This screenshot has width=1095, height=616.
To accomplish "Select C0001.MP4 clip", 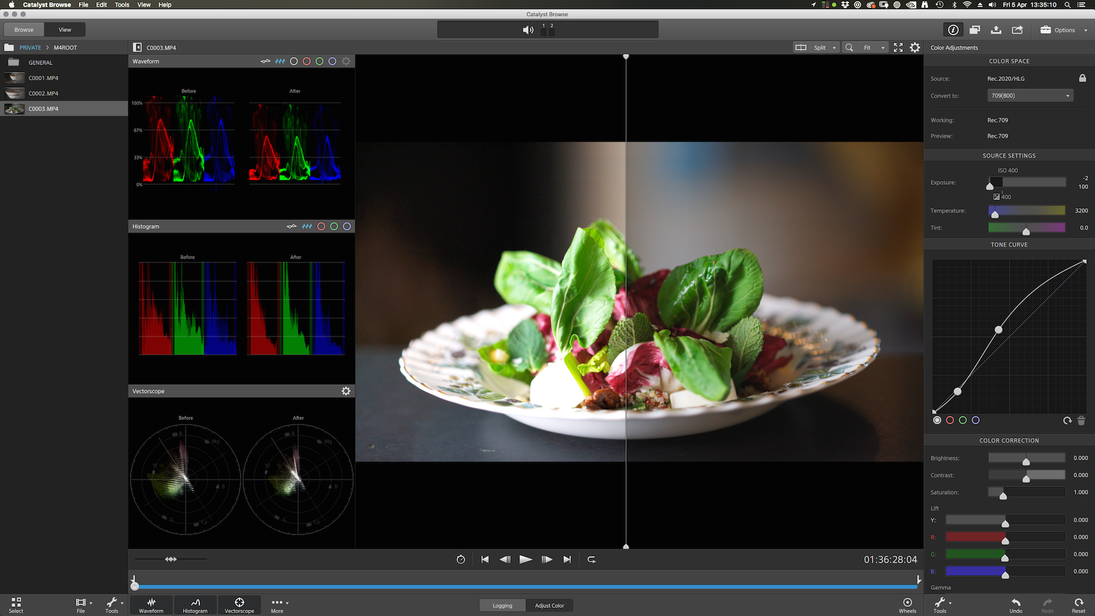I will point(64,78).
